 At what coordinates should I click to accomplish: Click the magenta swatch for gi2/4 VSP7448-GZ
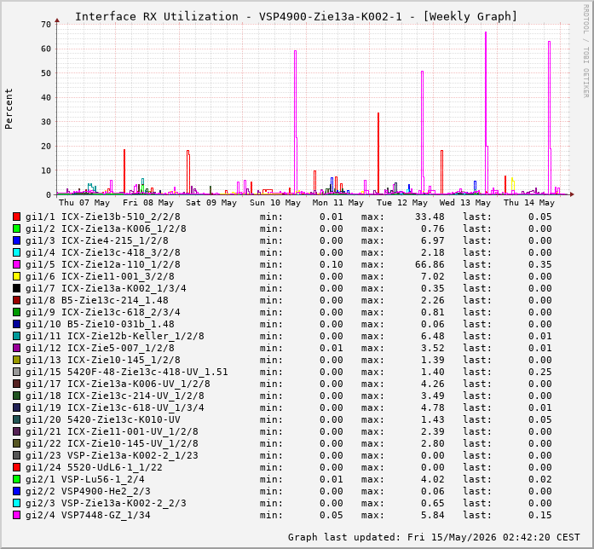pos(16,515)
